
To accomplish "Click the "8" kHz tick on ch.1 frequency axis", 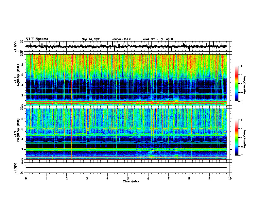I will 23,65.
